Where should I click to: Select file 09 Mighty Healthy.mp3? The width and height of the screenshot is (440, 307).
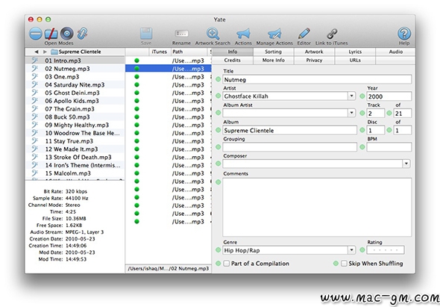tap(75, 125)
